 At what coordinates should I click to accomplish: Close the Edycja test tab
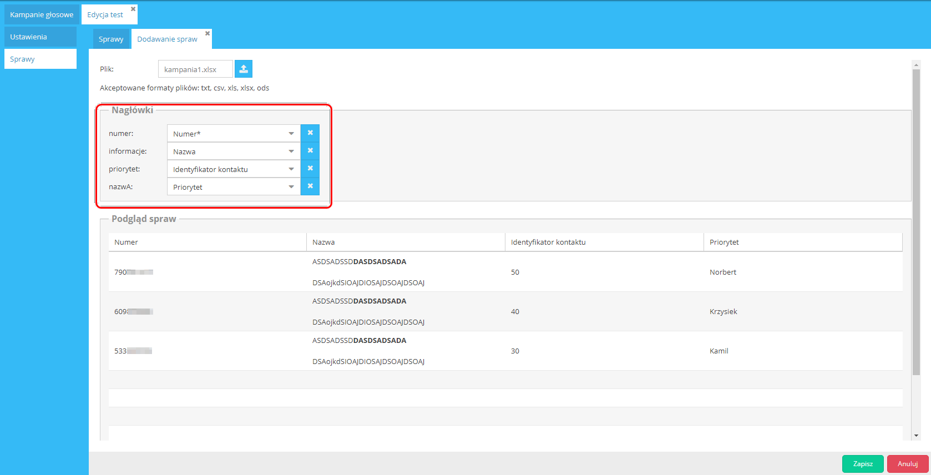(x=133, y=9)
